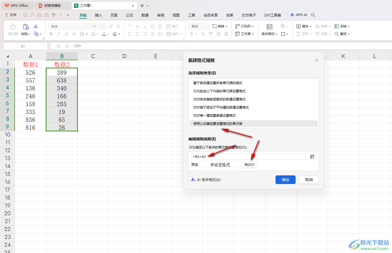Screen dimensions: 392x253
Task: Redo the last undone action
Action: coord(61,15)
